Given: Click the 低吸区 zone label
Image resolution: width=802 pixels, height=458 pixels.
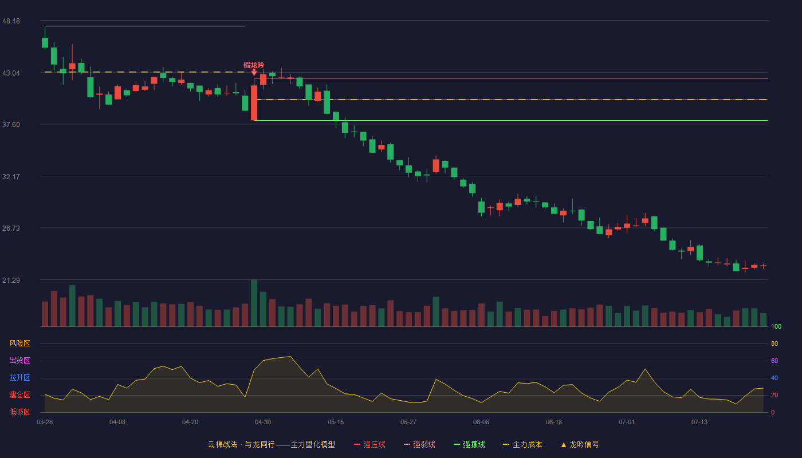Looking at the screenshot, I should [19, 412].
